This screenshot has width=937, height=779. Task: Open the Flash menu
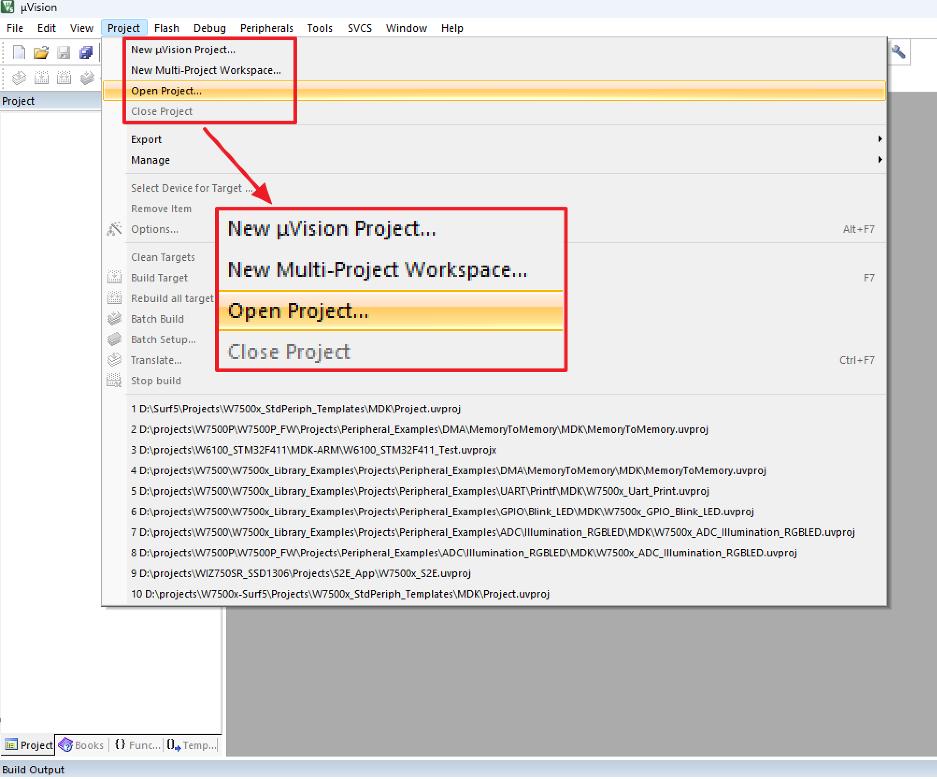[x=167, y=28]
